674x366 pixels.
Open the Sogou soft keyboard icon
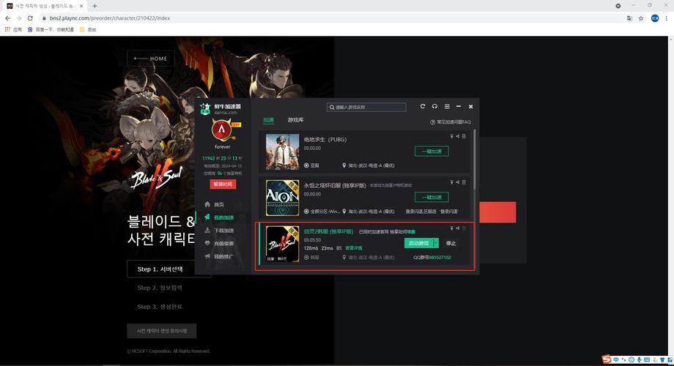(x=647, y=359)
